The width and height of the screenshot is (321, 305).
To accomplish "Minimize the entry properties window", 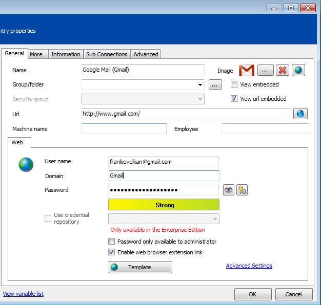I will [x=274, y=8].
